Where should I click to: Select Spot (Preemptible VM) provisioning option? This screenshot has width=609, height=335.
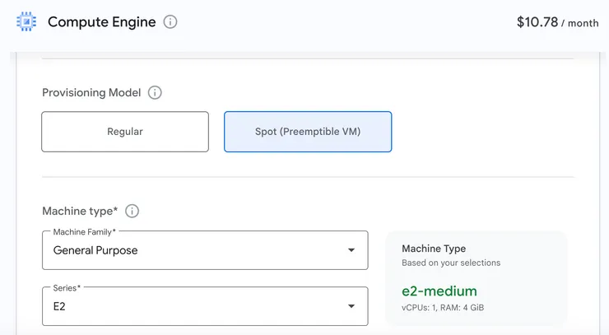[x=308, y=132]
